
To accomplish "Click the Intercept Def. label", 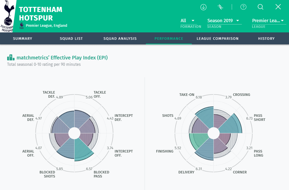I will [x=124, y=118].
